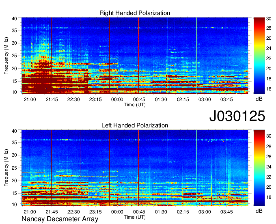The image size is (276, 224).
Task: Click the 40 MHz tick of Right Handed plot
Action: [x=14, y=19]
